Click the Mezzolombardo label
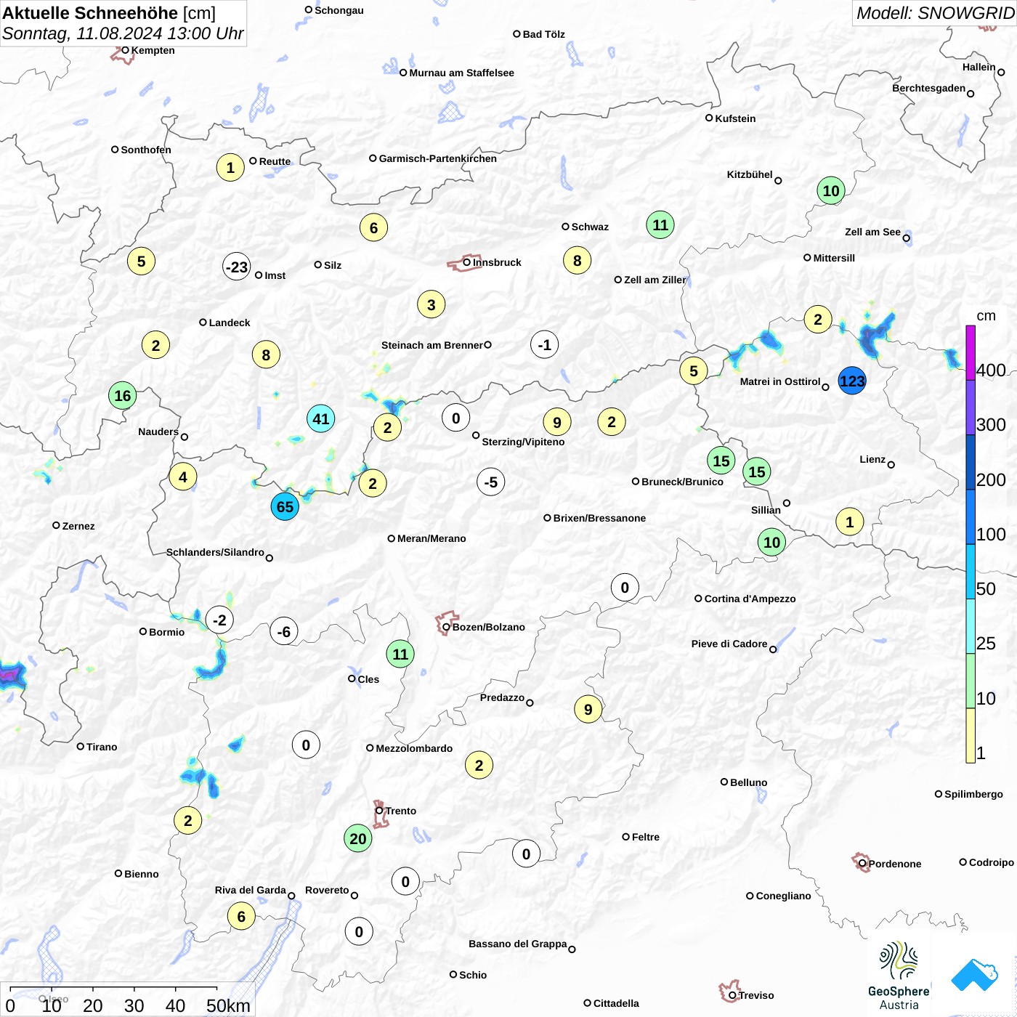 click(414, 748)
